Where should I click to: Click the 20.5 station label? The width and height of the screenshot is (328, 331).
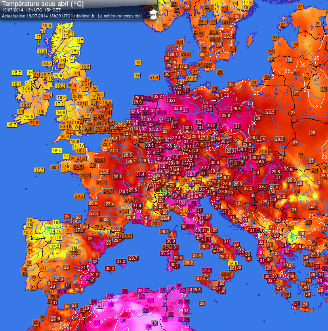coord(72,86)
